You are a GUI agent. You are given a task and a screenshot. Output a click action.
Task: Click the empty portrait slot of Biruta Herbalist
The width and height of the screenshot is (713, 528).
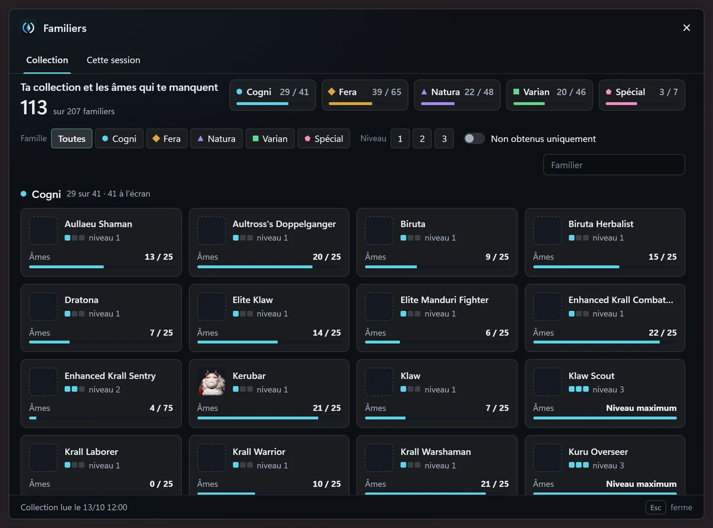tap(548, 230)
